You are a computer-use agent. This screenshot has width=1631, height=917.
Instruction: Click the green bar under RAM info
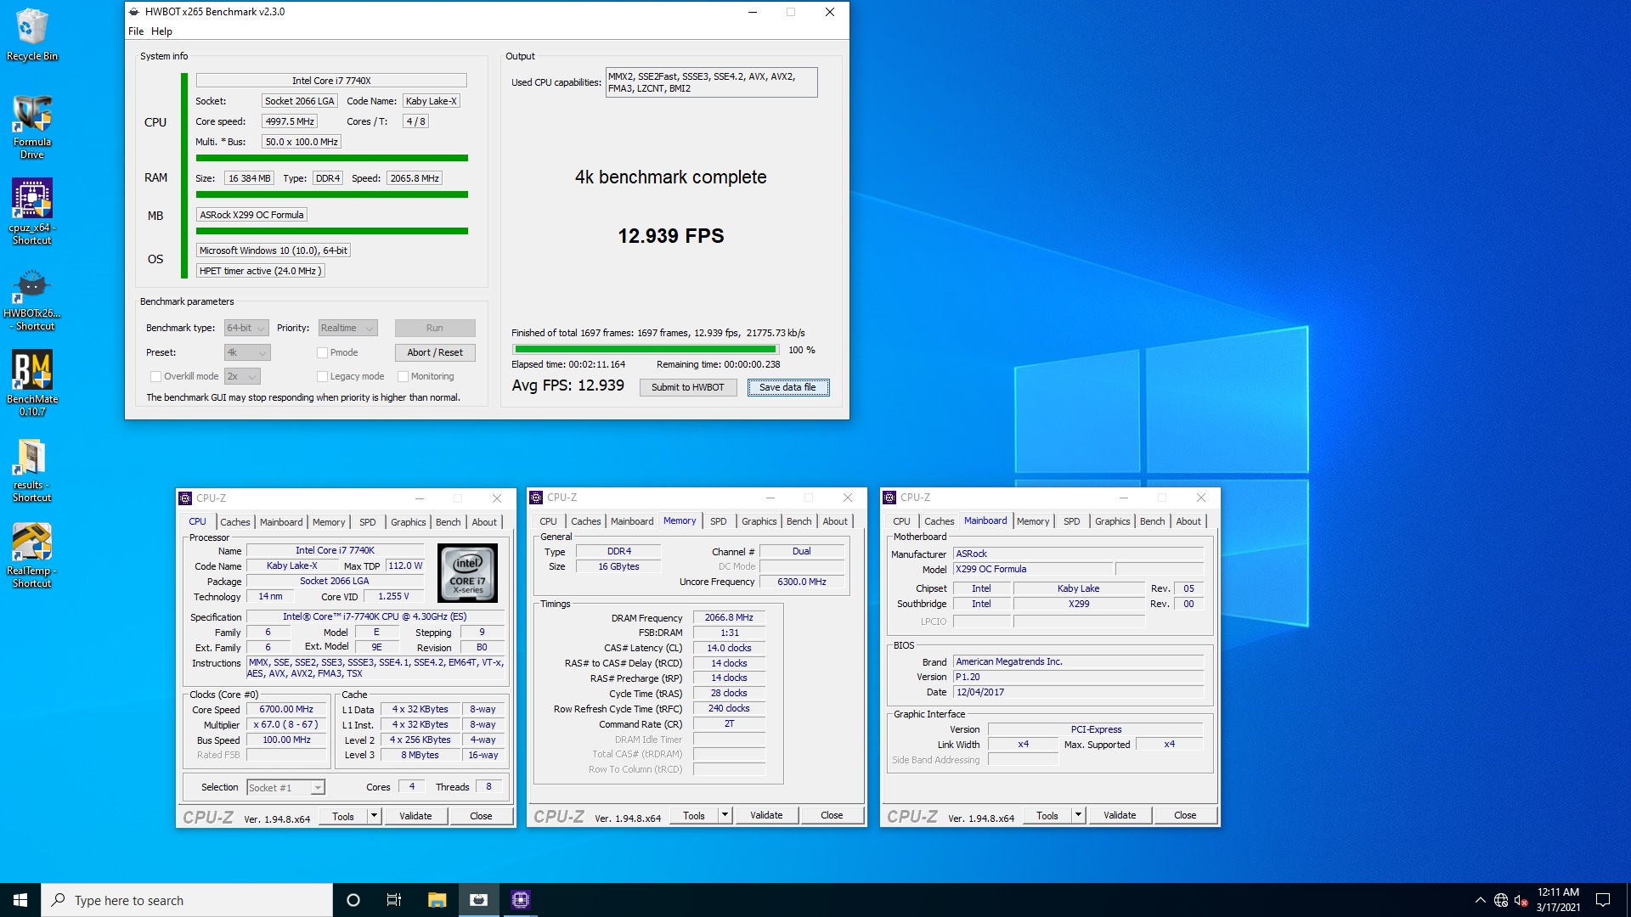tap(332, 194)
